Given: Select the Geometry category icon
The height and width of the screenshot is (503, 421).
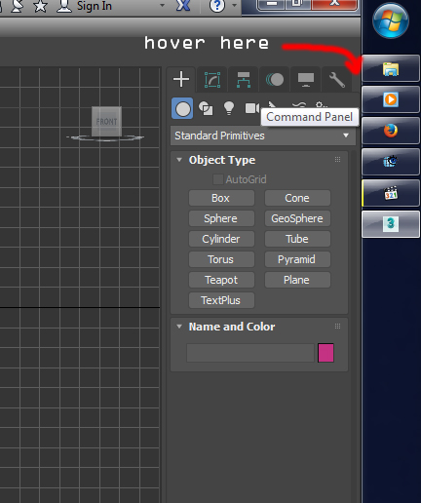Looking at the screenshot, I should 182,108.
